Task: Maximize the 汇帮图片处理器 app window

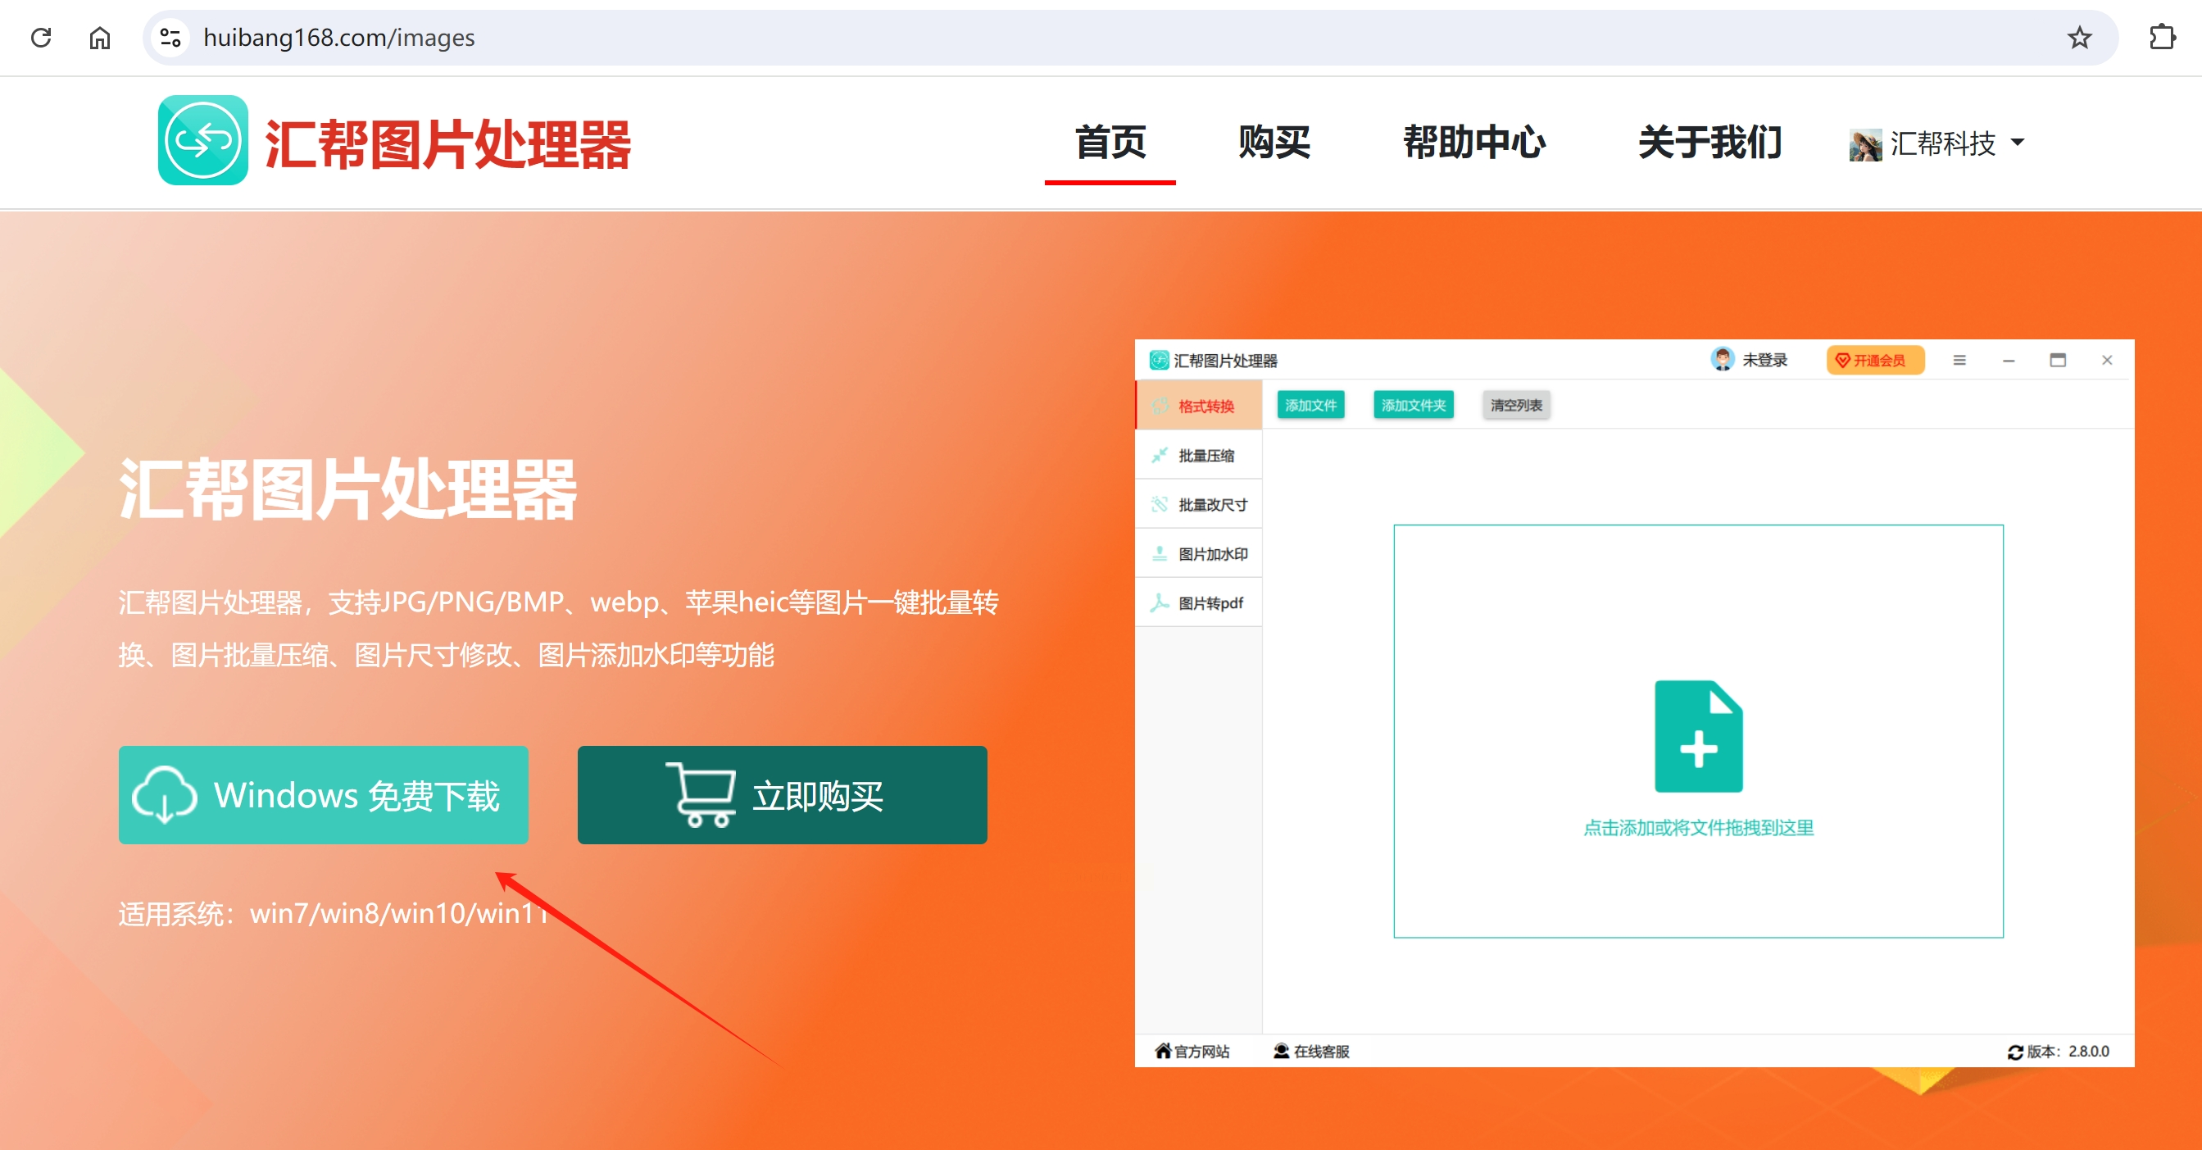Action: pos(2058,360)
